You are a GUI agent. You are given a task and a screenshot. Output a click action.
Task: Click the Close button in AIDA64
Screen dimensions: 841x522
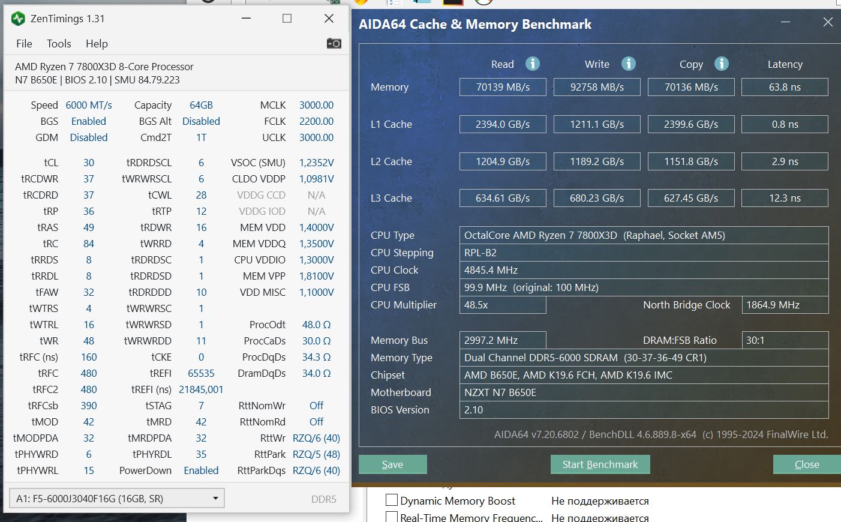pyautogui.click(x=807, y=464)
